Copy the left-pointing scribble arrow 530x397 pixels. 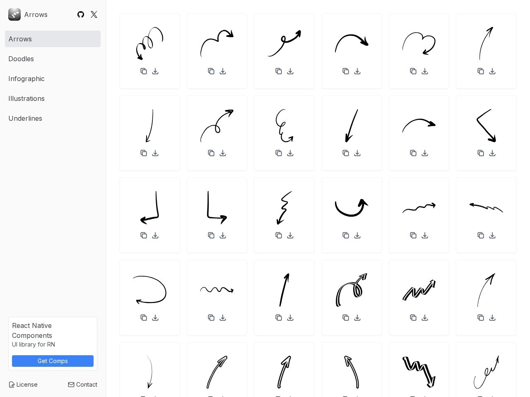[x=481, y=235]
